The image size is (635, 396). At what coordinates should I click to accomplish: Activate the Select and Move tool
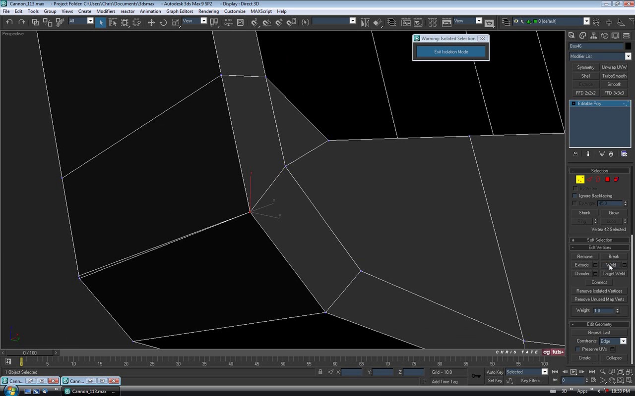[151, 22]
